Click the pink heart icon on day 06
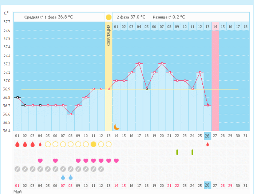Image resolution: width=254 pixels, height=194 pixels. pyautogui.click(x=55, y=161)
